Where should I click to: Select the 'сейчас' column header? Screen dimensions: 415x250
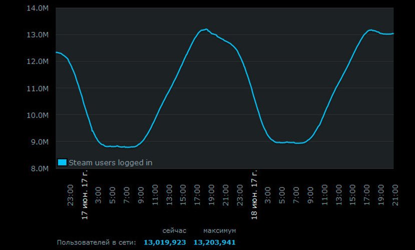[174, 231]
